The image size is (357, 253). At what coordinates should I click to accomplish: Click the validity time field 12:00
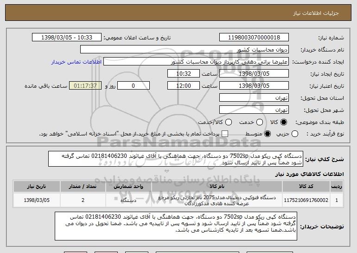[184, 86]
